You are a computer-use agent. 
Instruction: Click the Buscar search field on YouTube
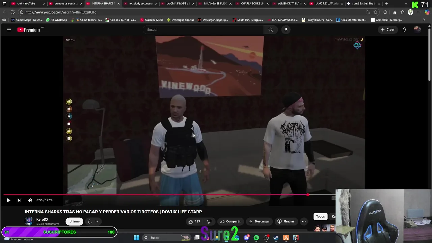tap(203, 30)
